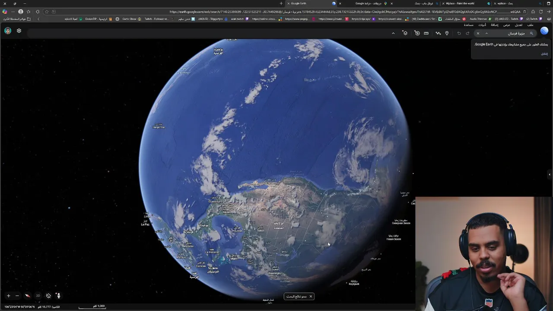Open the Dashboard / Str... bookmark

[427, 19]
